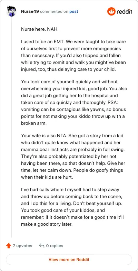Click the Nurse49 user avatar image
Viewport: 138px width, 271px height.
point(12,11)
